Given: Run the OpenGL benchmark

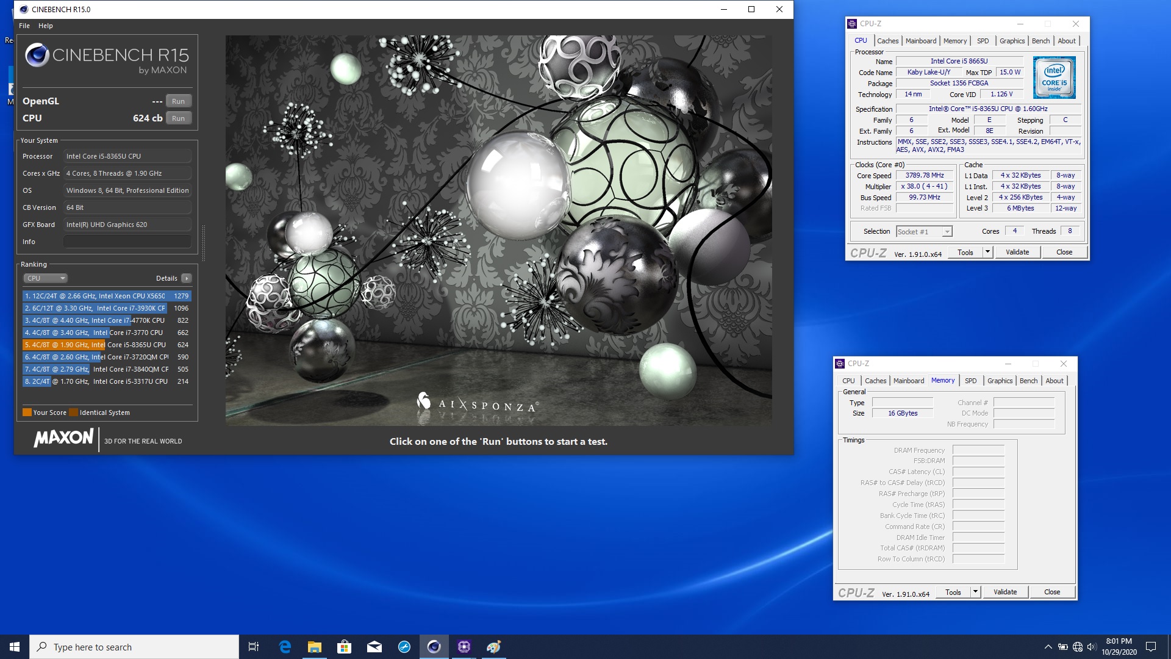Looking at the screenshot, I should 178,101.
